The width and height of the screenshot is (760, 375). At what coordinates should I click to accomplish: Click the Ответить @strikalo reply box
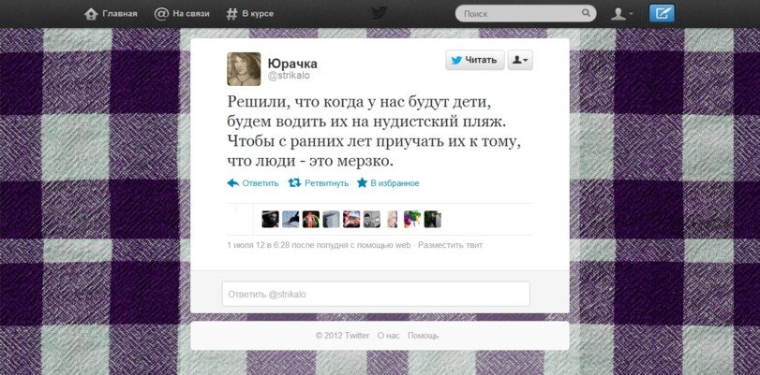coord(376,294)
